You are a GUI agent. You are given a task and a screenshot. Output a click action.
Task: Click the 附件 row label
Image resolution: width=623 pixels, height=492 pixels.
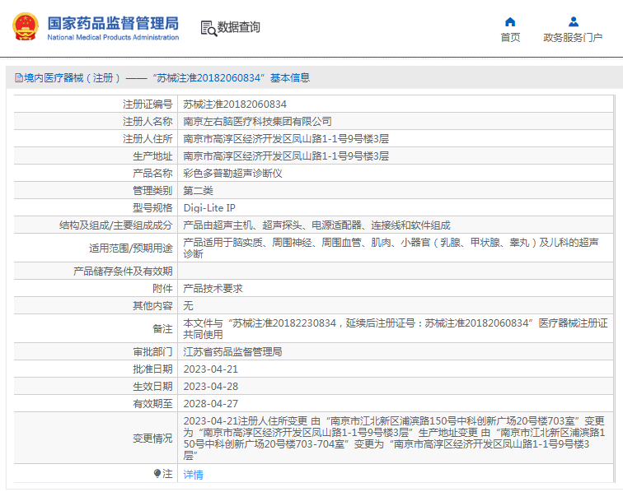162,289
